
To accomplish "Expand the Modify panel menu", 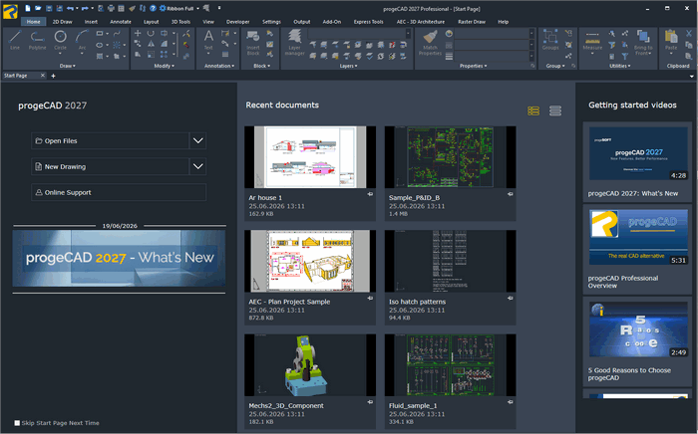I will coord(164,66).
